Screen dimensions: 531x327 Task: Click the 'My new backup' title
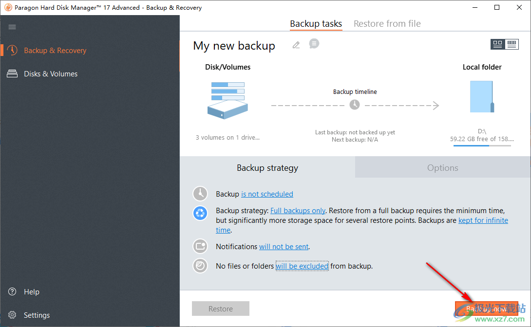(234, 46)
